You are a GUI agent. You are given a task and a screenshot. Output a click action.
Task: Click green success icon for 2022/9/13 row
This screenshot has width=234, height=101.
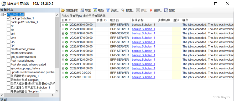coord(66,55)
